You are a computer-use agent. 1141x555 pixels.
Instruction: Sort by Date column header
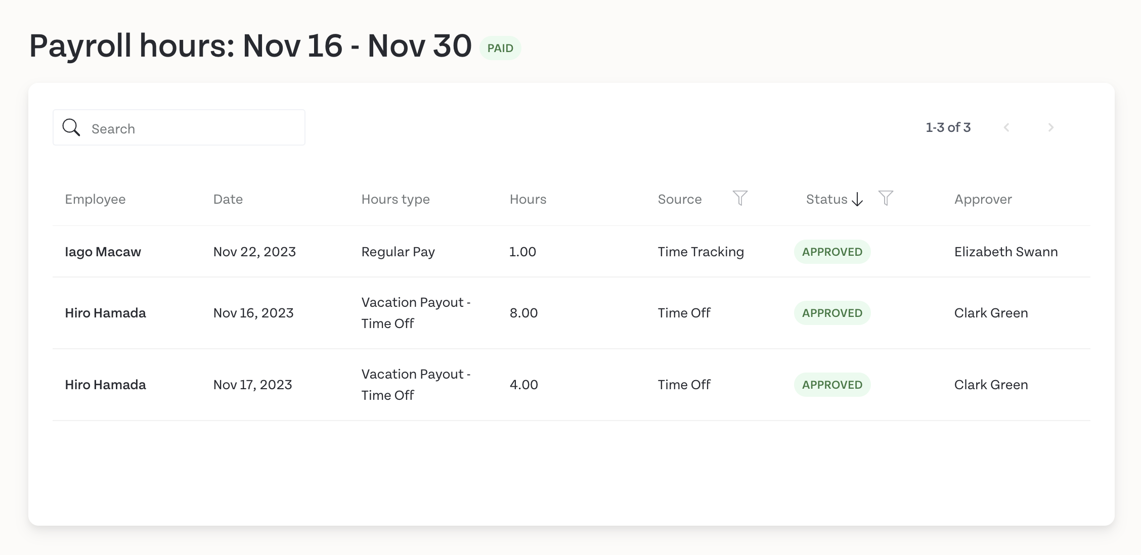pos(228,199)
